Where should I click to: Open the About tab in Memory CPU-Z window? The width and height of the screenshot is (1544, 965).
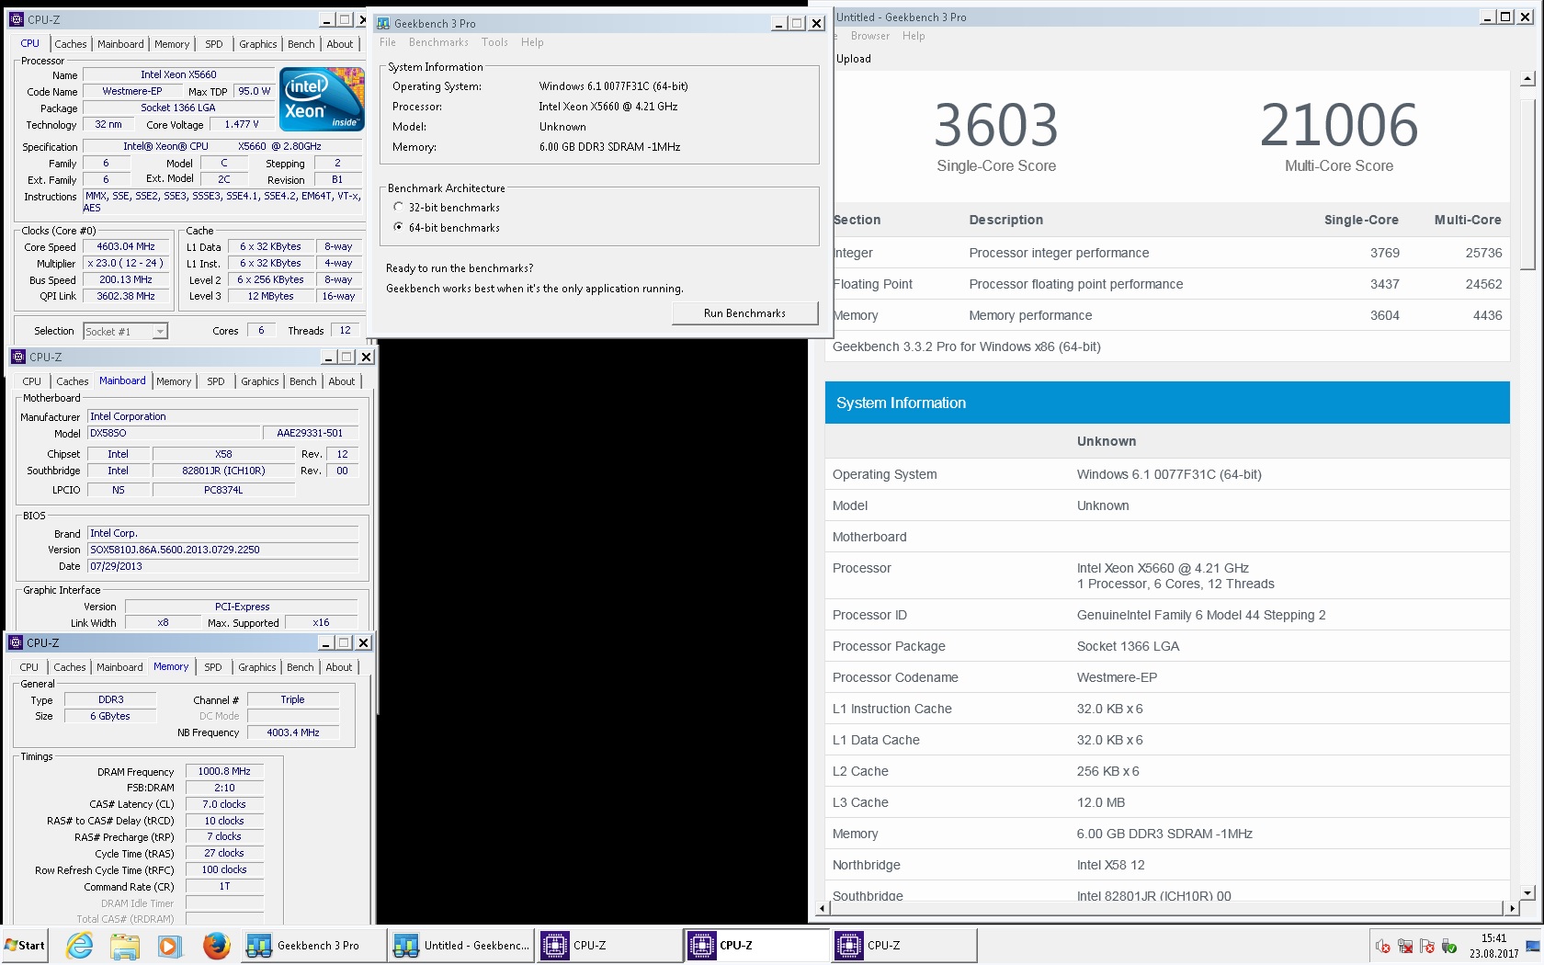click(x=338, y=667)
